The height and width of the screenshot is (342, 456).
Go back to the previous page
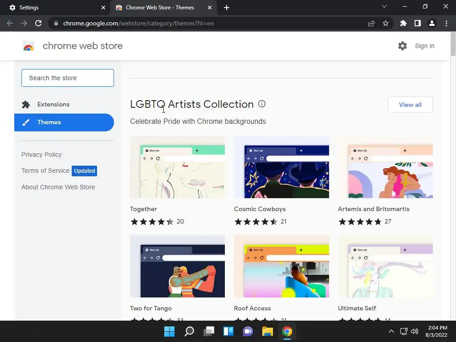pos(10,23)
